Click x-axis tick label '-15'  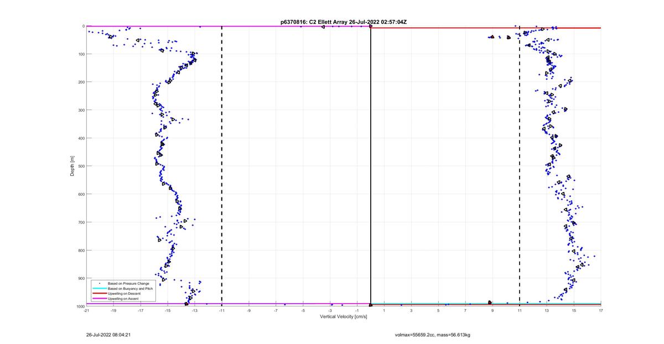168,310
